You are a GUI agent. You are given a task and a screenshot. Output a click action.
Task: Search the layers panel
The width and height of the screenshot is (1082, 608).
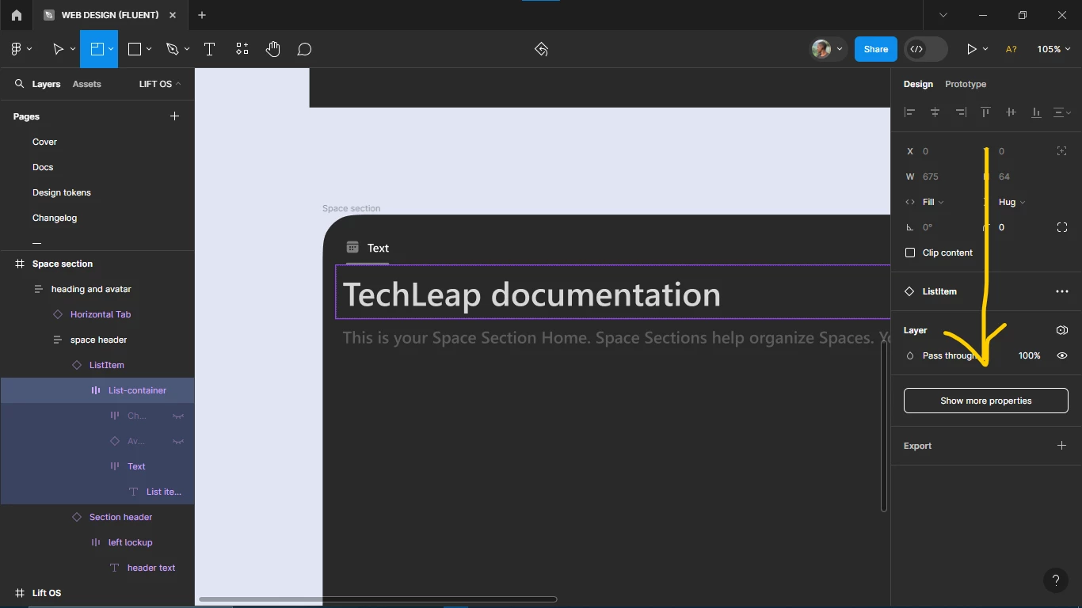(x=20, y=84)
